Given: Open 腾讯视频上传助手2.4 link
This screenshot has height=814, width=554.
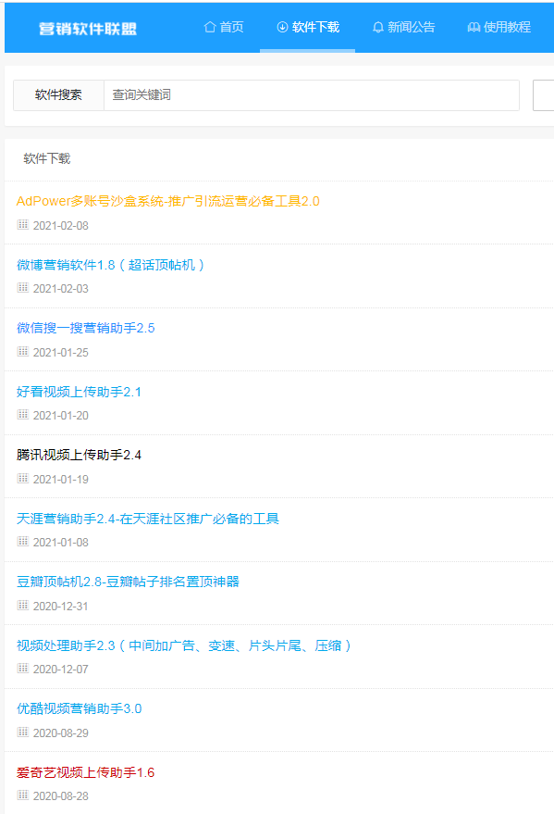Looking at the screenshot, I should [79, 455].
